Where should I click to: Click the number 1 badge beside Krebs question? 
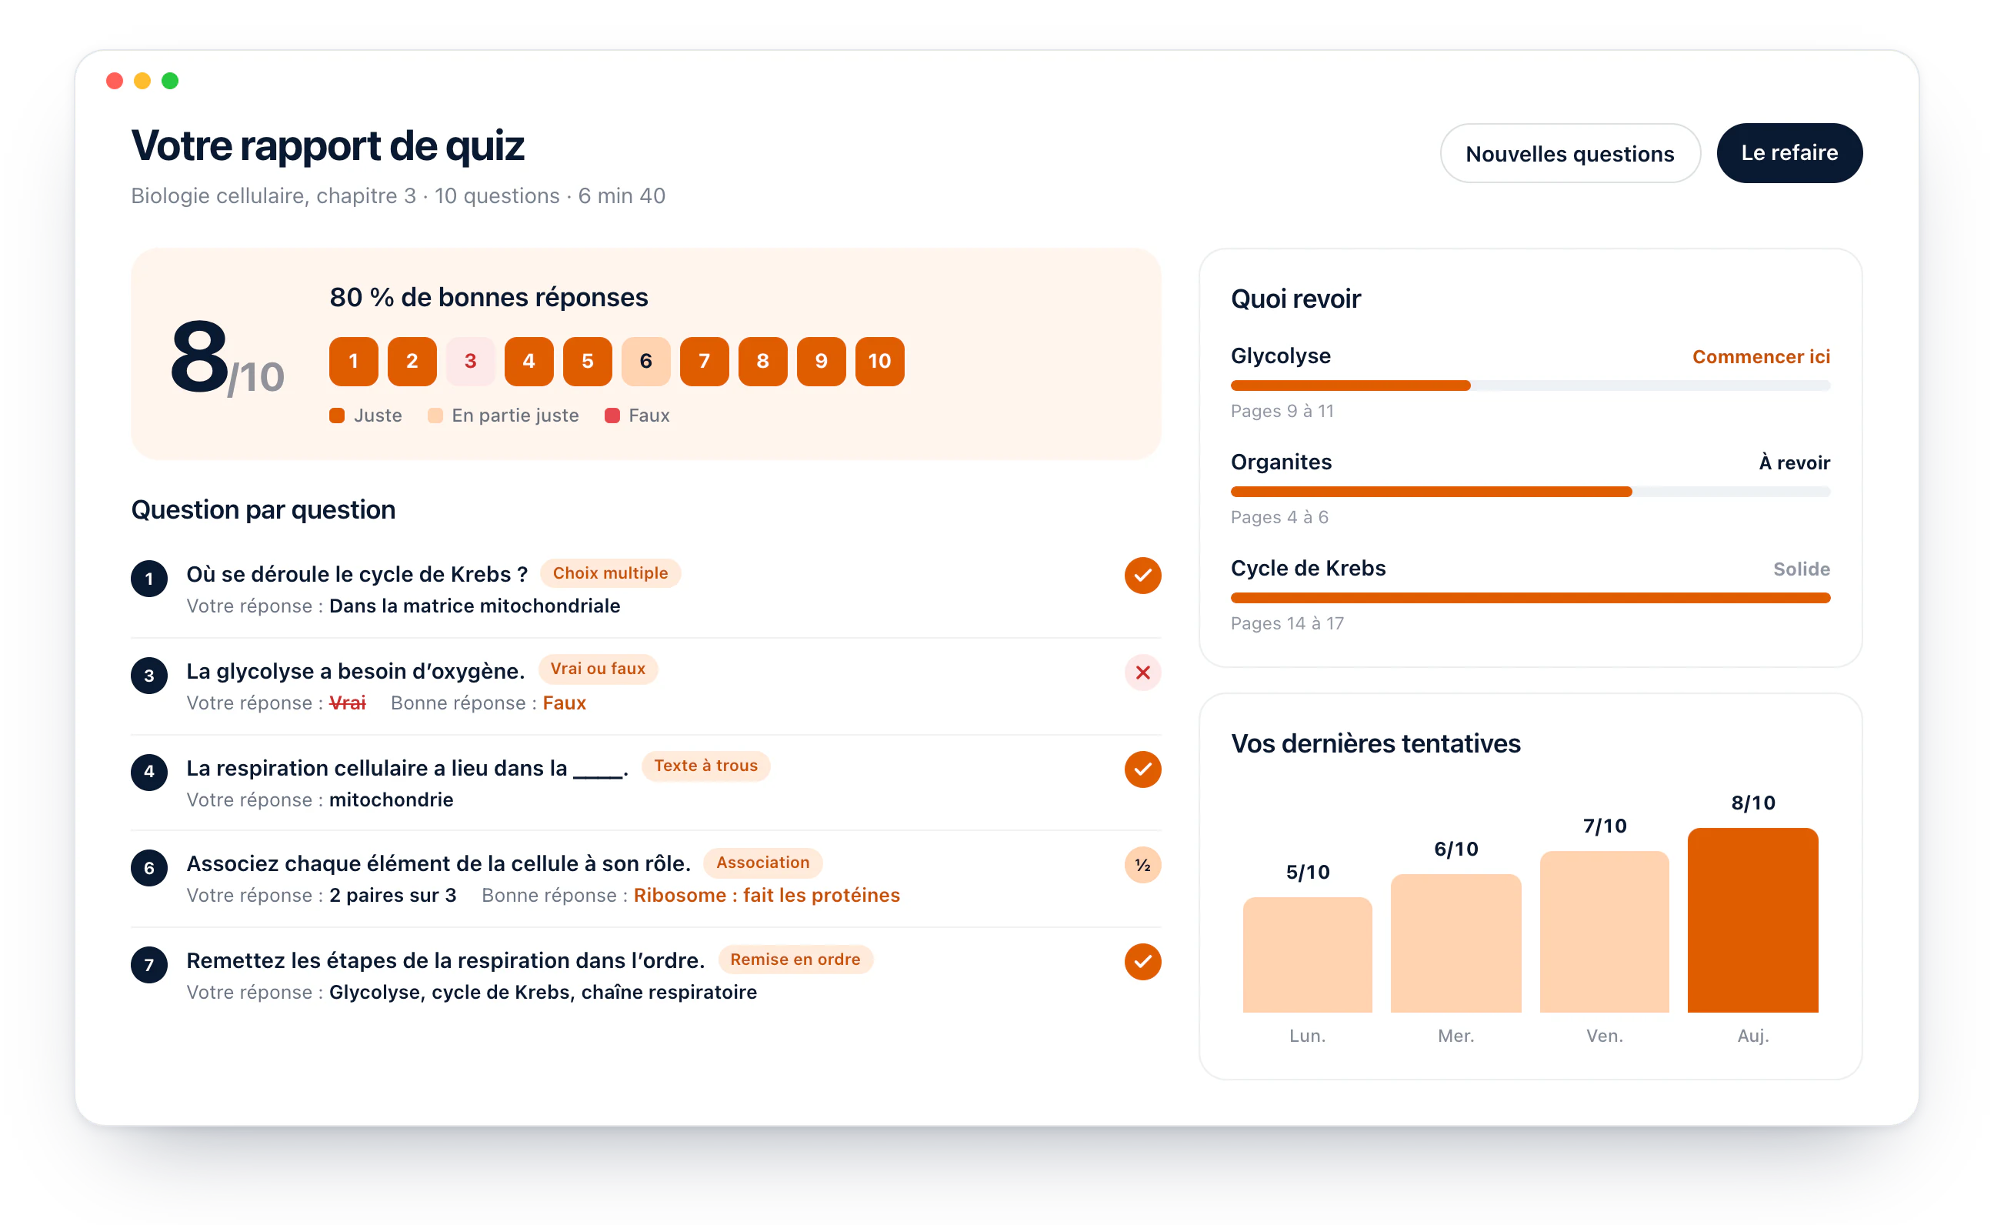[x=149, y=579]
